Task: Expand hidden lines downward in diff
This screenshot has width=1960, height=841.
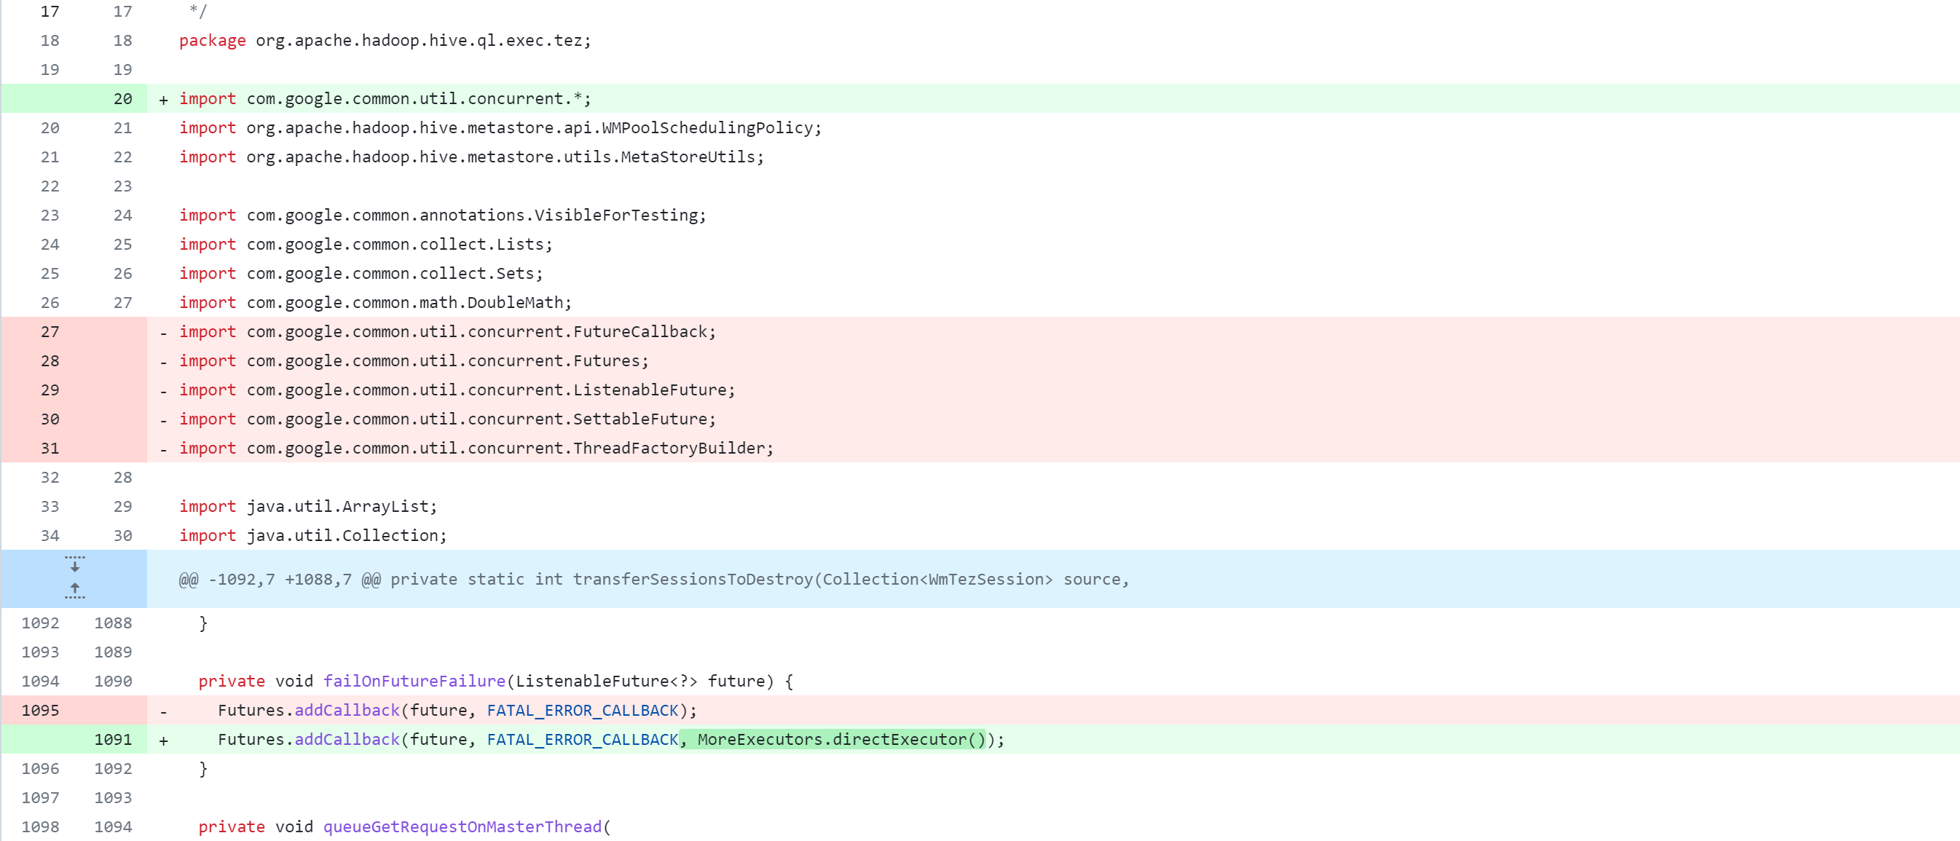Action: pos(74,564)
